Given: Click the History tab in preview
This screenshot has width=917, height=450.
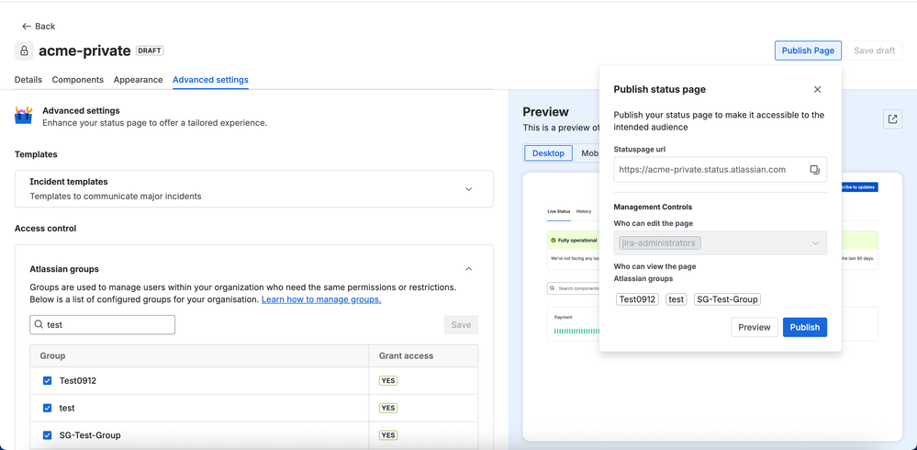Looking at the screenshot, I should pyautogui.click(x=584, y=211).
